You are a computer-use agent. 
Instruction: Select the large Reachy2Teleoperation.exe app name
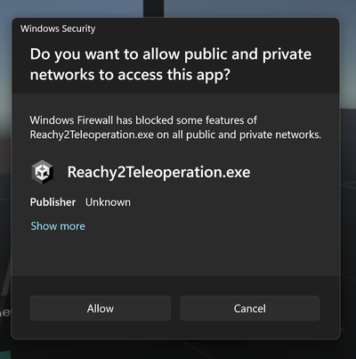point(158,172)
